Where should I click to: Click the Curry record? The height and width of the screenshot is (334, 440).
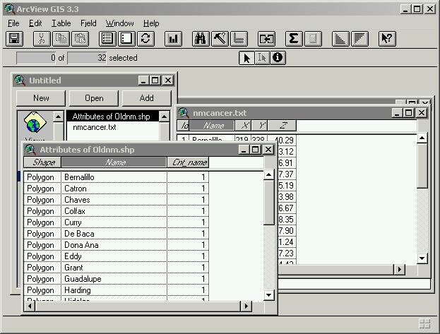click(x=116, y=222)
